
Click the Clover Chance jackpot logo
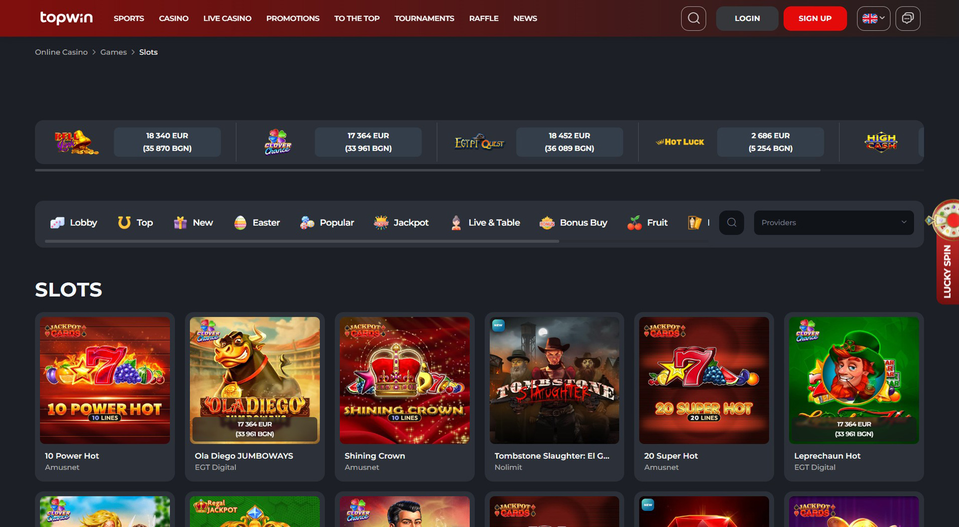click(278, 142)
